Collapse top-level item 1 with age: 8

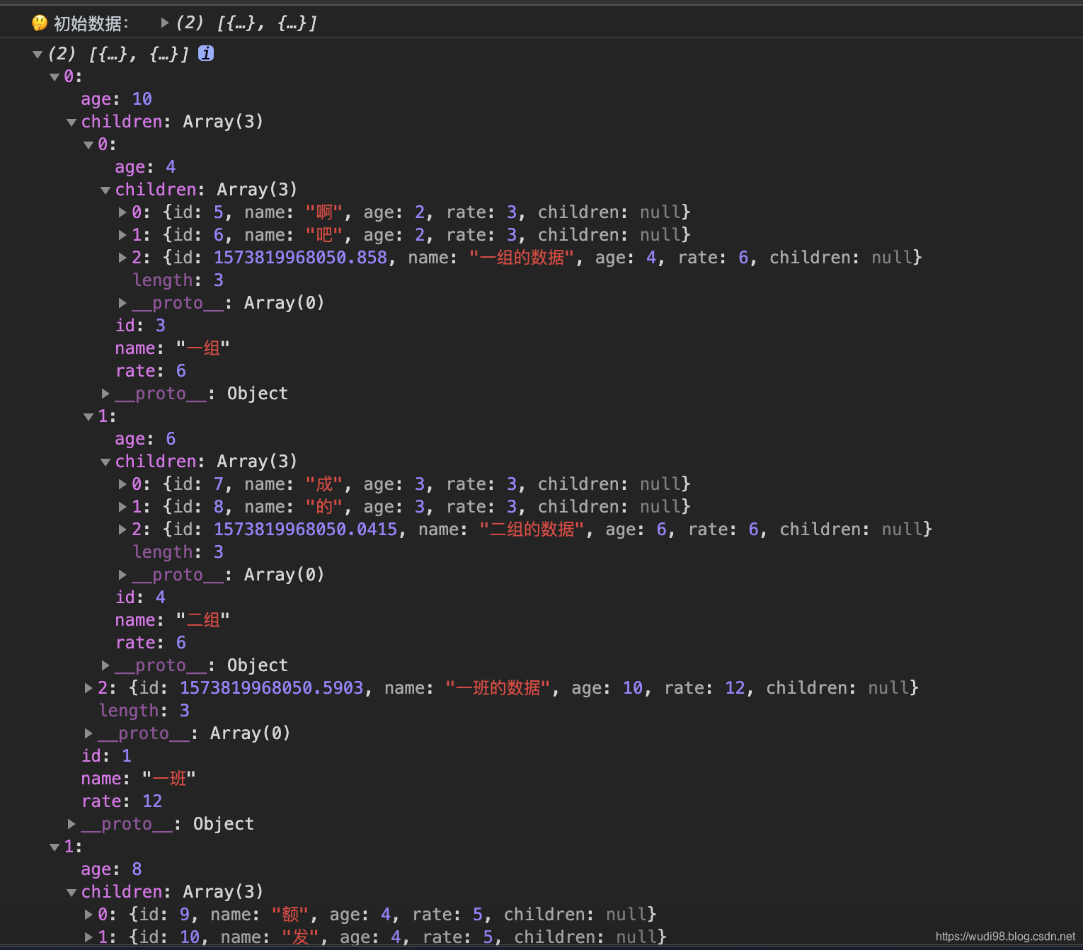point(55,847)
